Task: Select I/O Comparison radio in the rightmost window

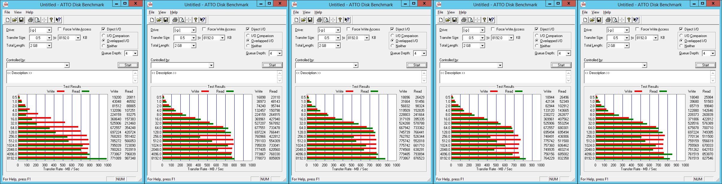Action: click(x=681, y=36)
